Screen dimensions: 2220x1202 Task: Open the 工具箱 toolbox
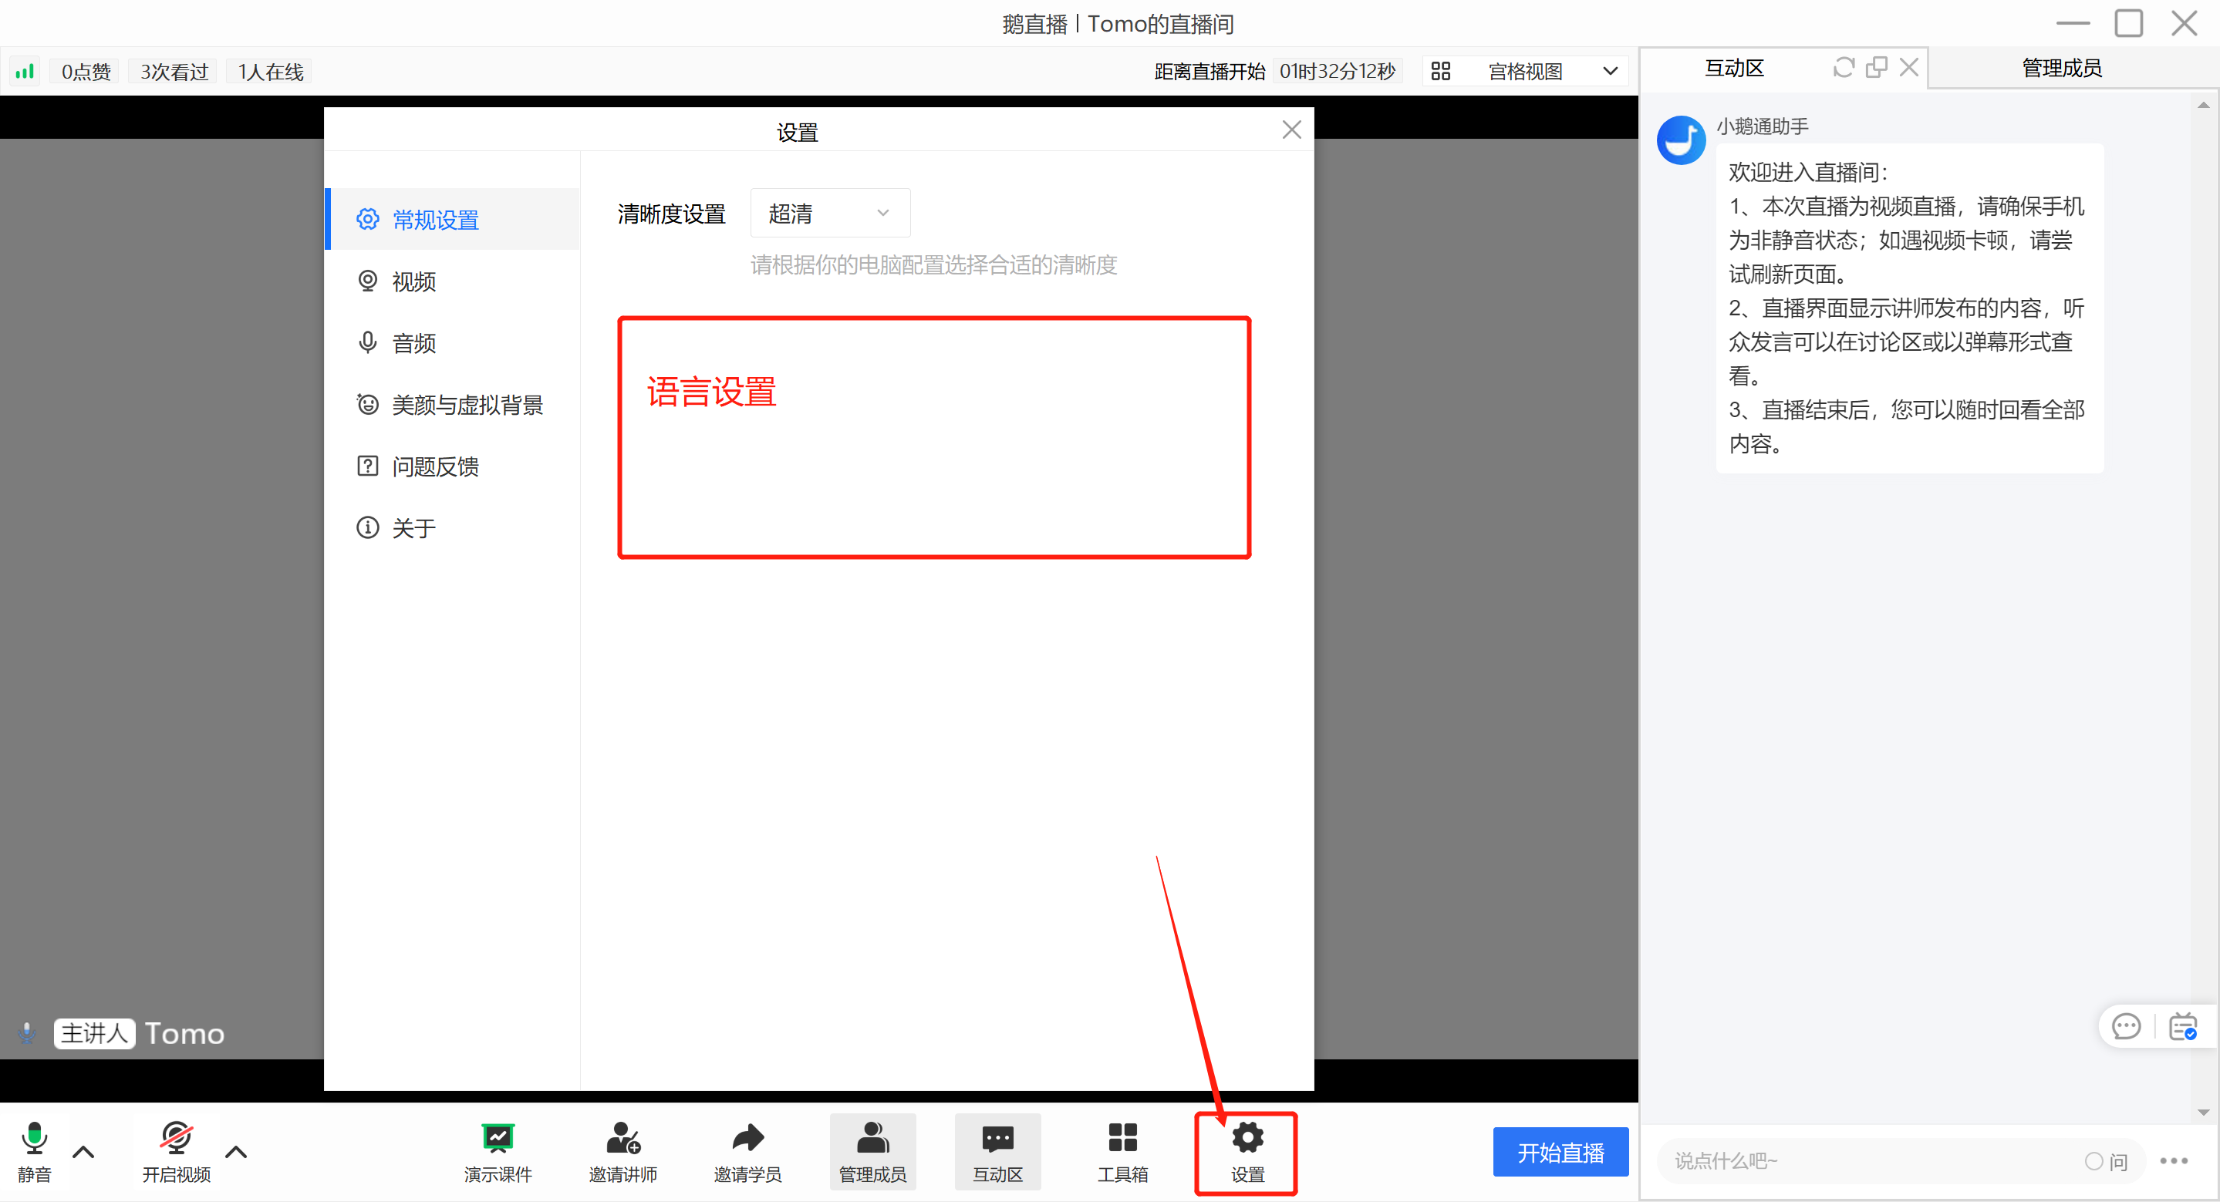(x=1122, y=1152)
